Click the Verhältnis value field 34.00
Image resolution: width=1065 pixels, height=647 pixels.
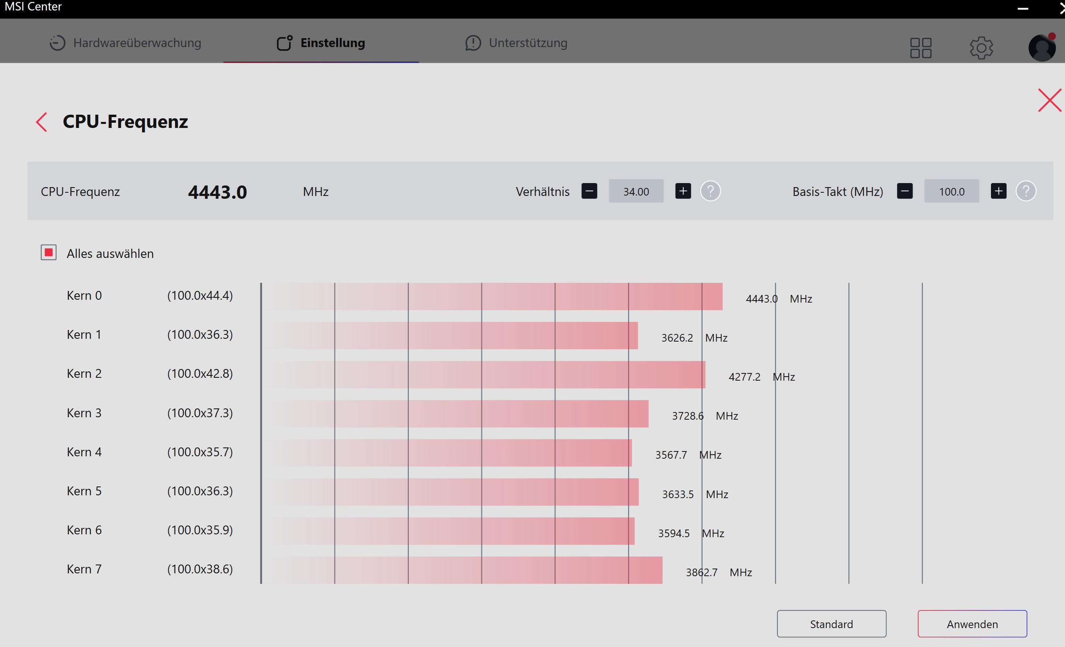point(636,192)
